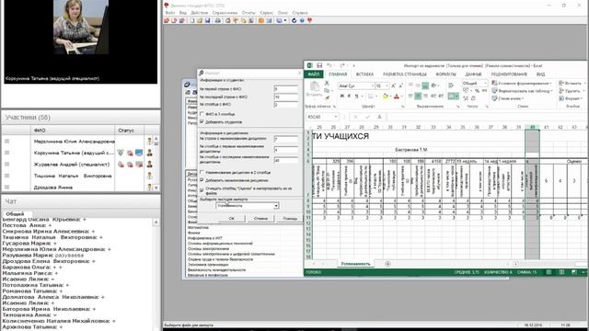Open the Сервис menu in main app
The image size is (589, 331).
pos(266,13)
